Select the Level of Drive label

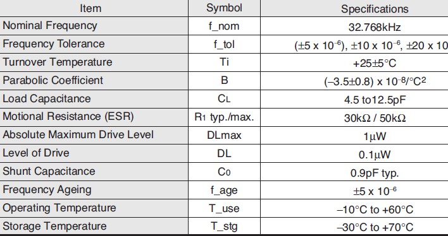(x=36, y=153)
